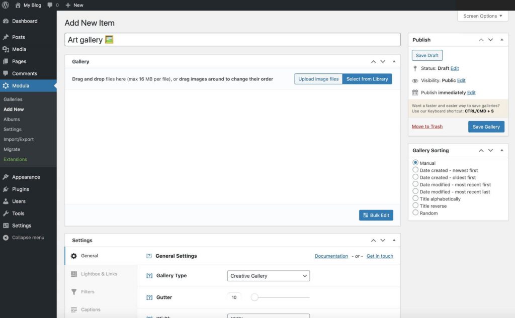Click the Gutter slider handle
Screen dimensions: 515x318
254,297
